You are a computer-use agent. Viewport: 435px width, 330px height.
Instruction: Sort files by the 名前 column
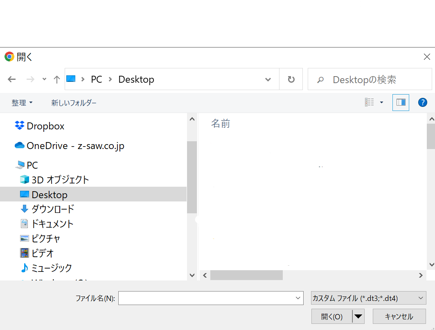pos(221,124)
